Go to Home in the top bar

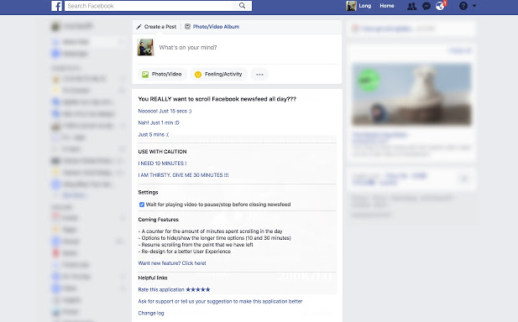tap(387, 6)
